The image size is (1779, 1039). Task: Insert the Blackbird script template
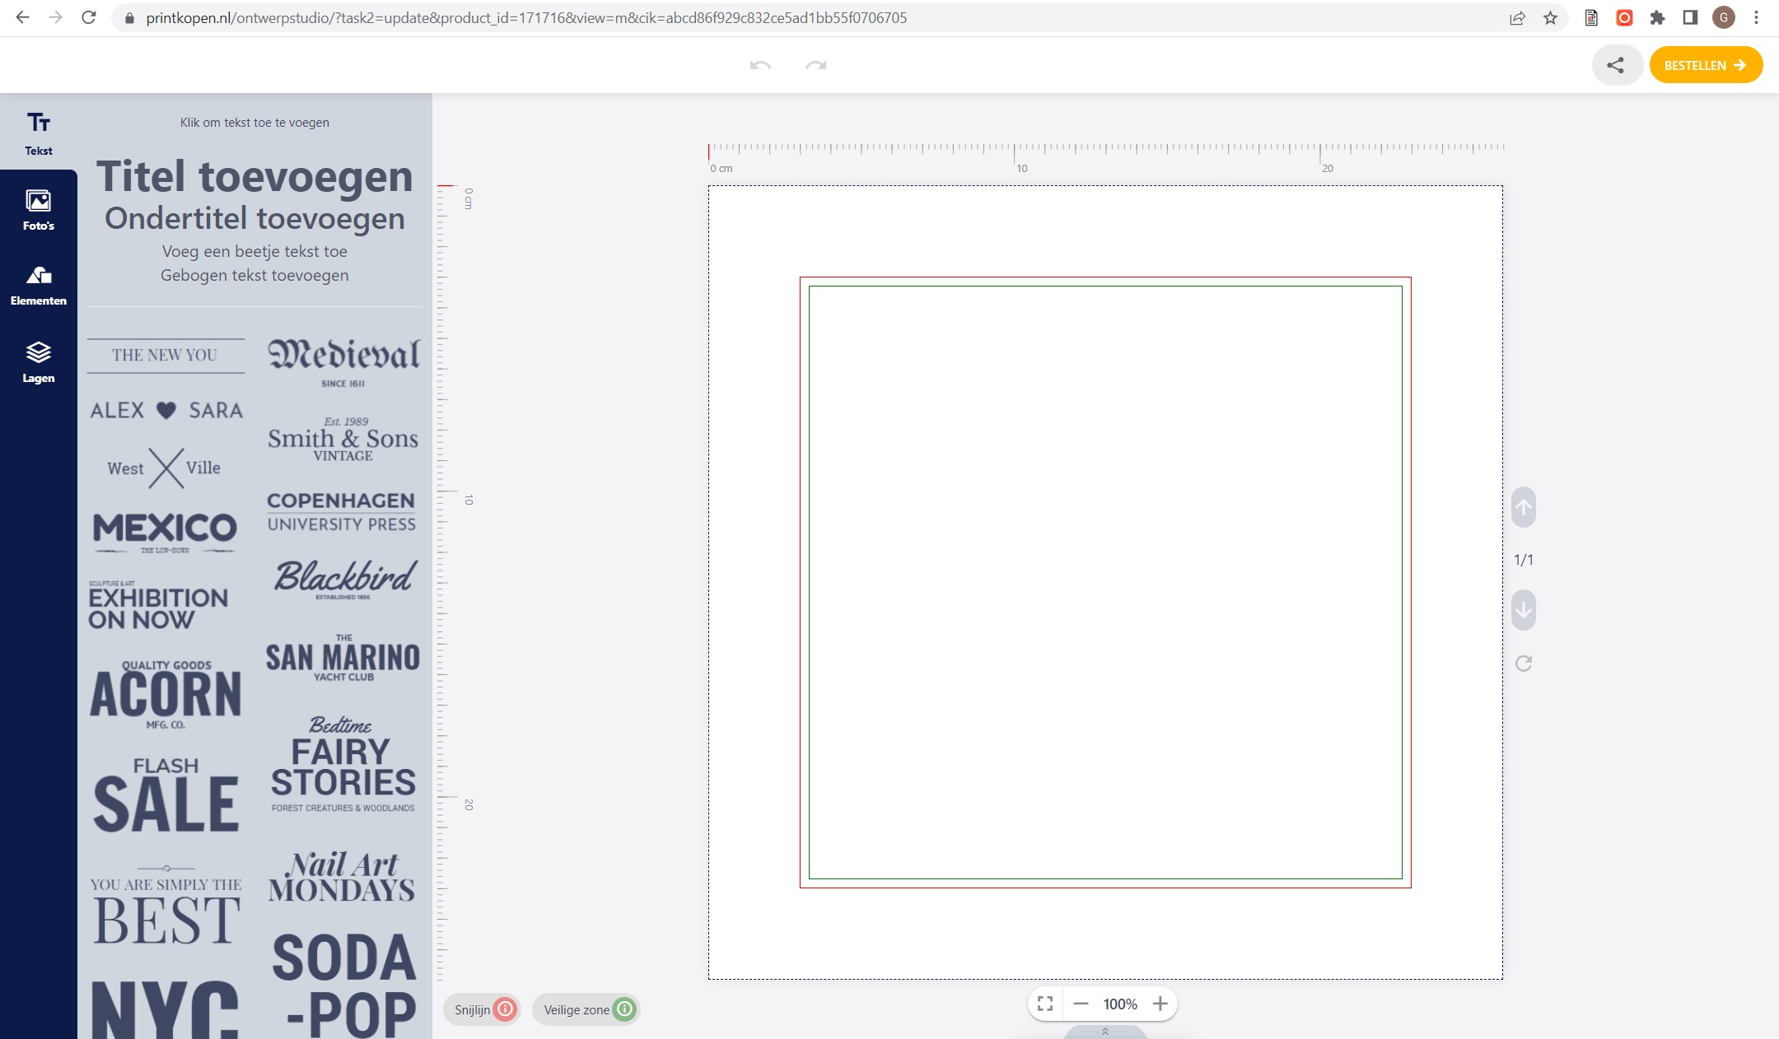coord(344,579)
